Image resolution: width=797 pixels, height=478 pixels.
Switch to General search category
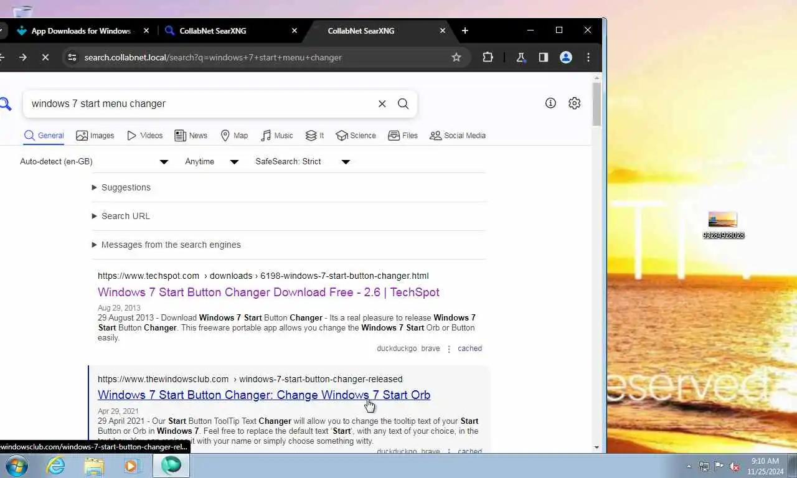pyautogui.click(x=44, y=136)
